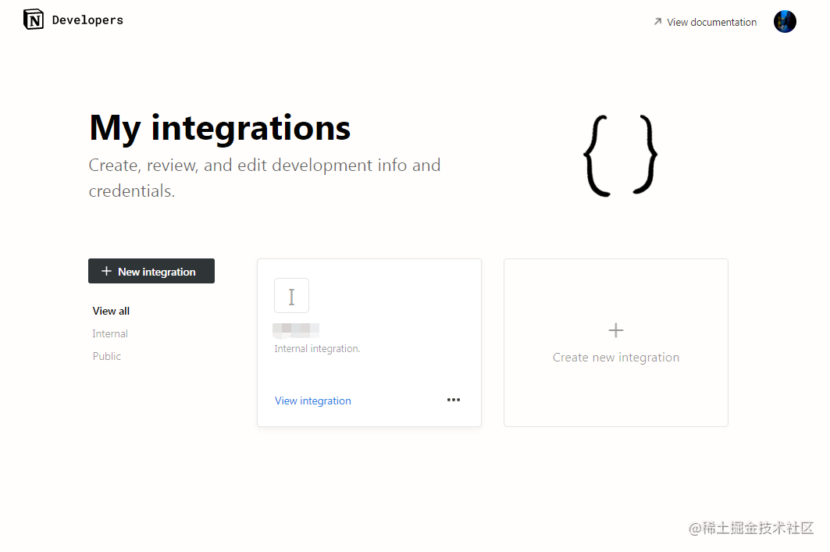This screenshot has height=552, width=830.
Task: Click the "My integrations" heading
Action: [219, 127]
